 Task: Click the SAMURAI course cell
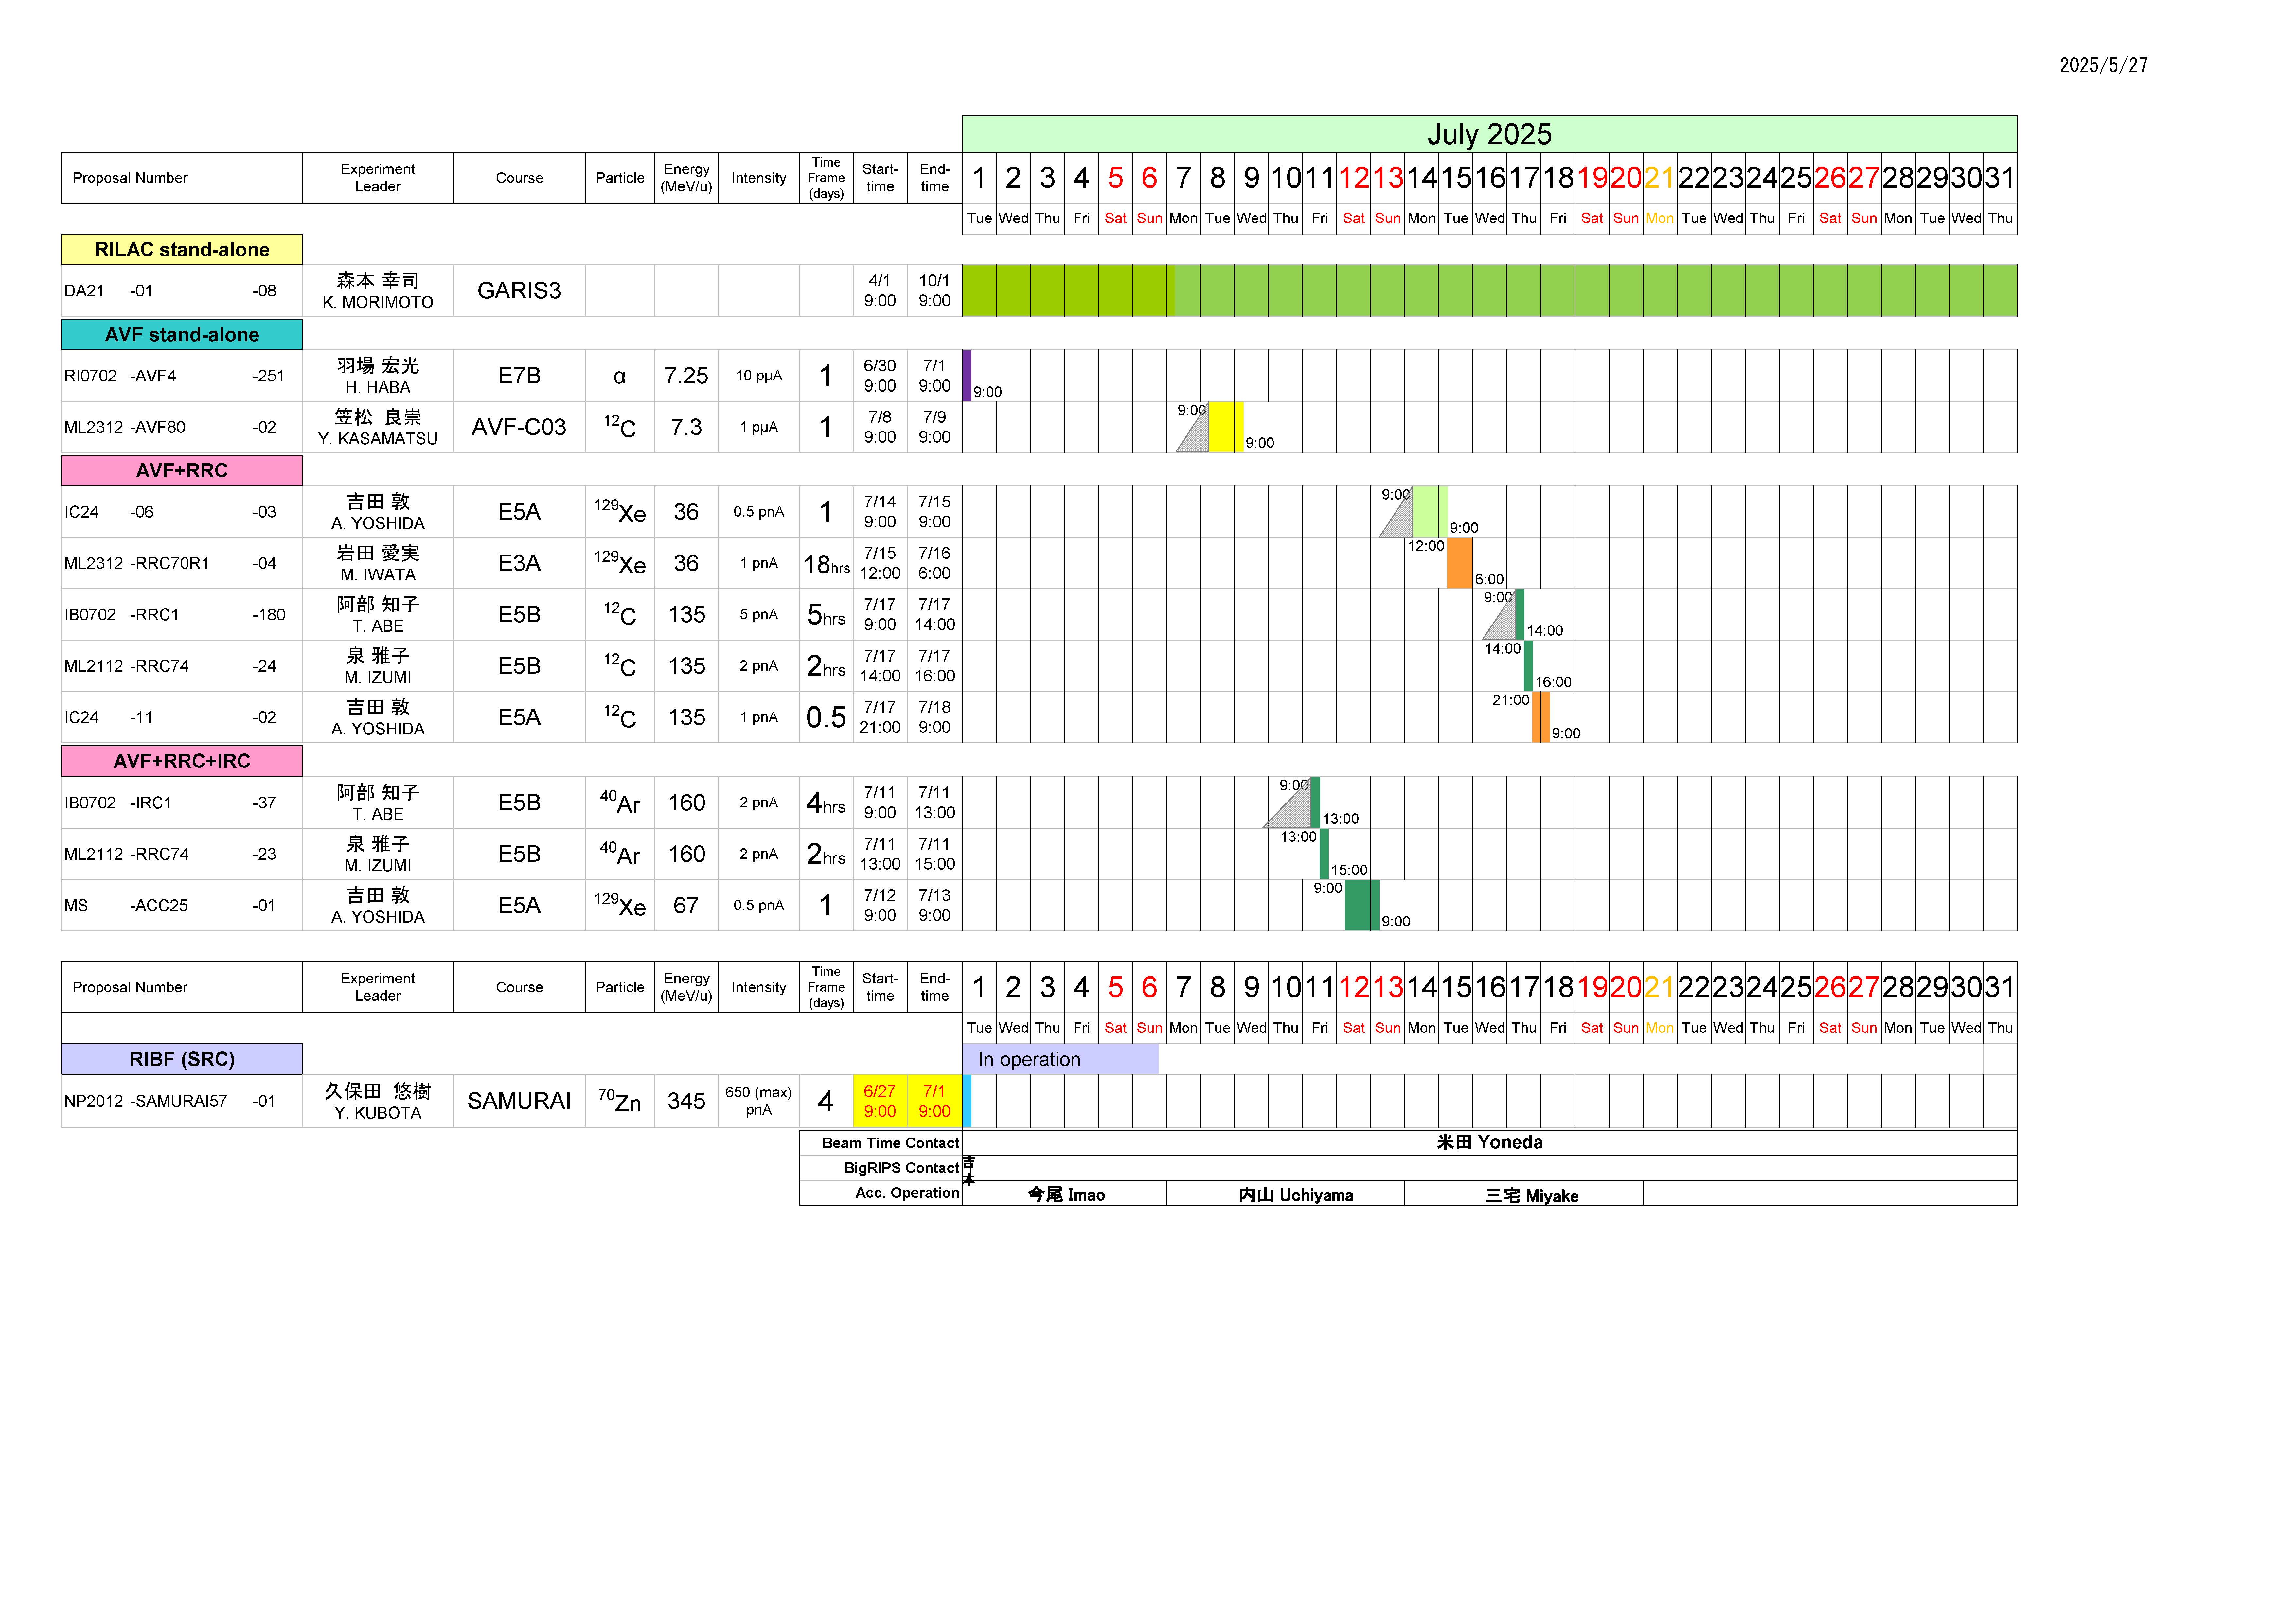click(x=519, y=1101)
